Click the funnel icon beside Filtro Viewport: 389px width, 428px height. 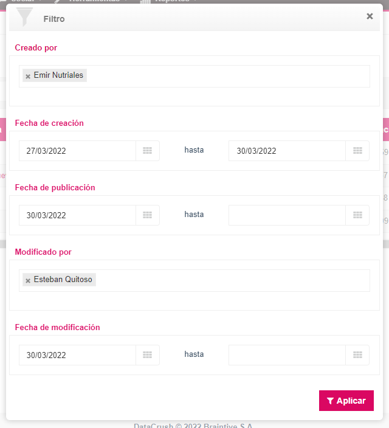click(24, 16)
